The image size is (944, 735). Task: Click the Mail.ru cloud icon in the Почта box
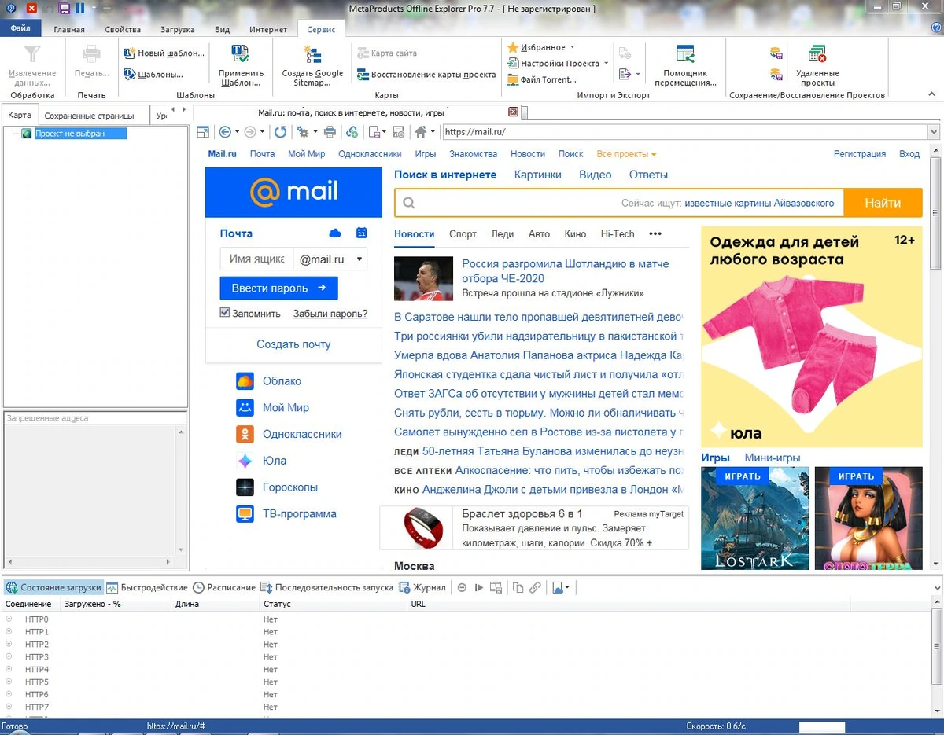[x=335, y=233]
